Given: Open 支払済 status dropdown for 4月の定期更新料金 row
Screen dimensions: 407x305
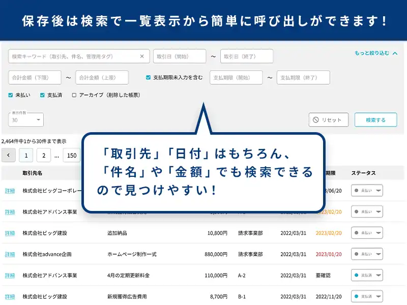Looking at the screenshot, I should click(367, 276).
